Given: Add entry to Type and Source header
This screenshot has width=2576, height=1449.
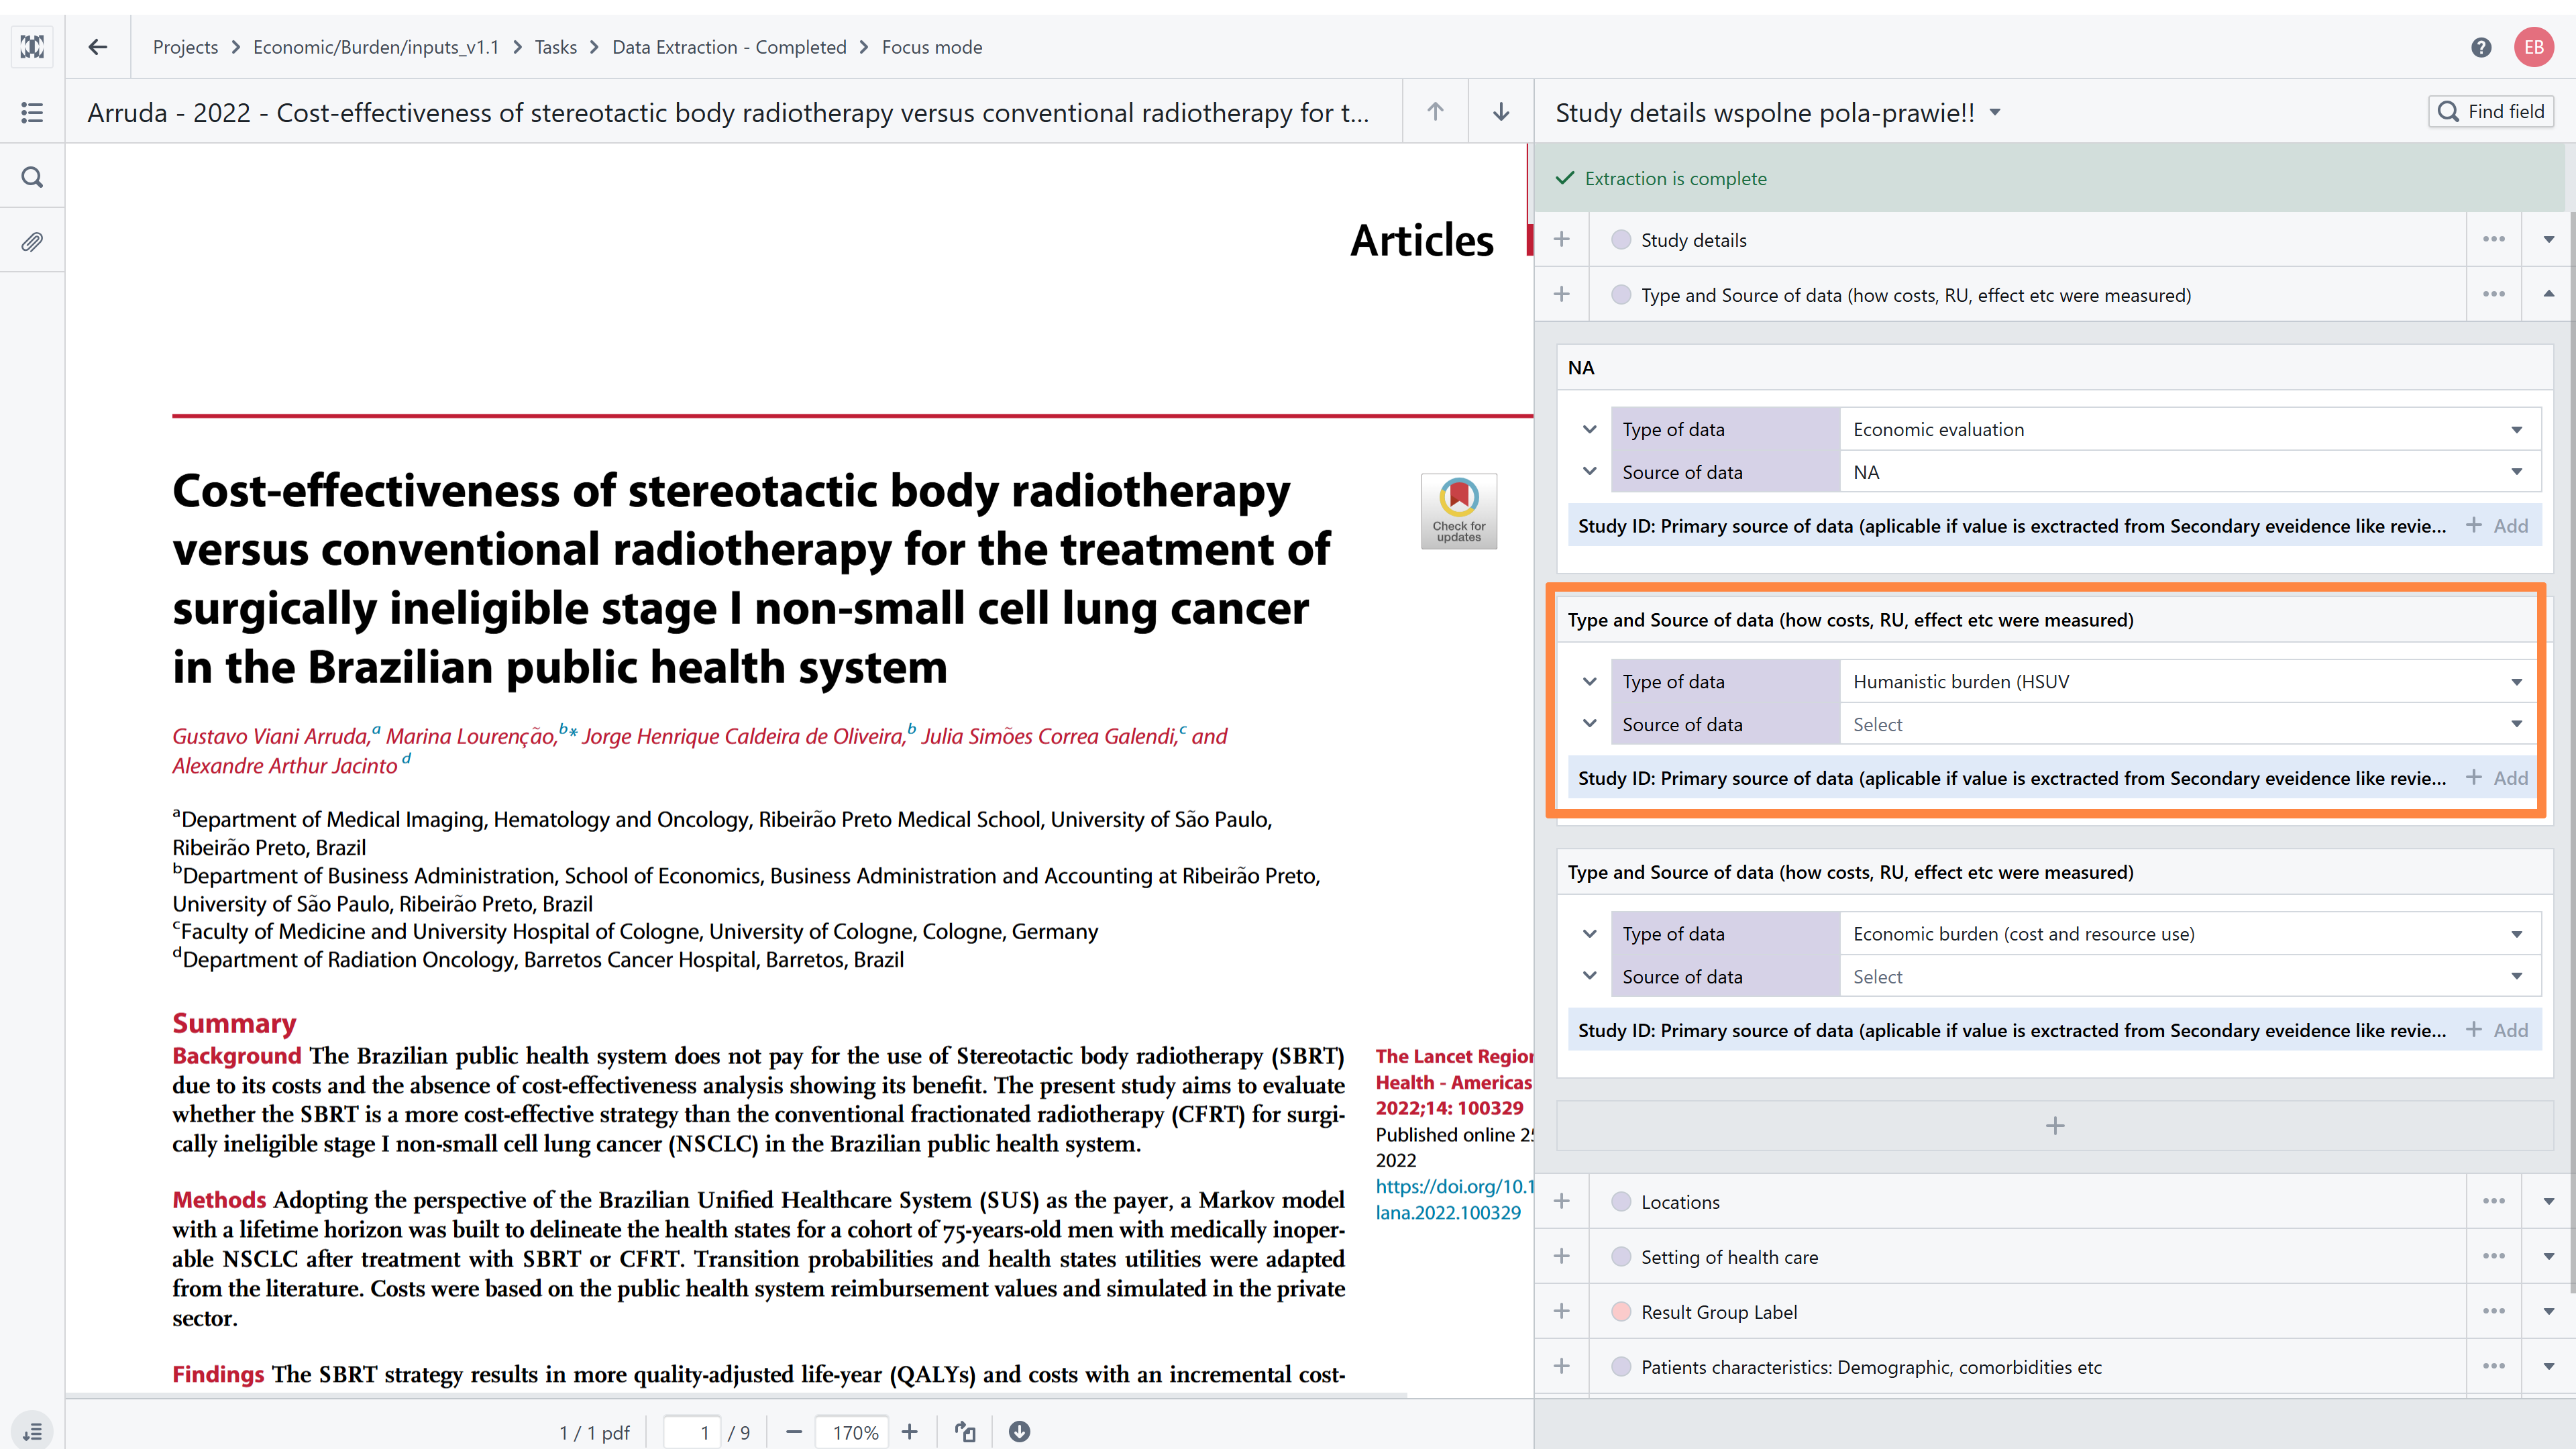Looking at the screenshot, I should 1562,294.
